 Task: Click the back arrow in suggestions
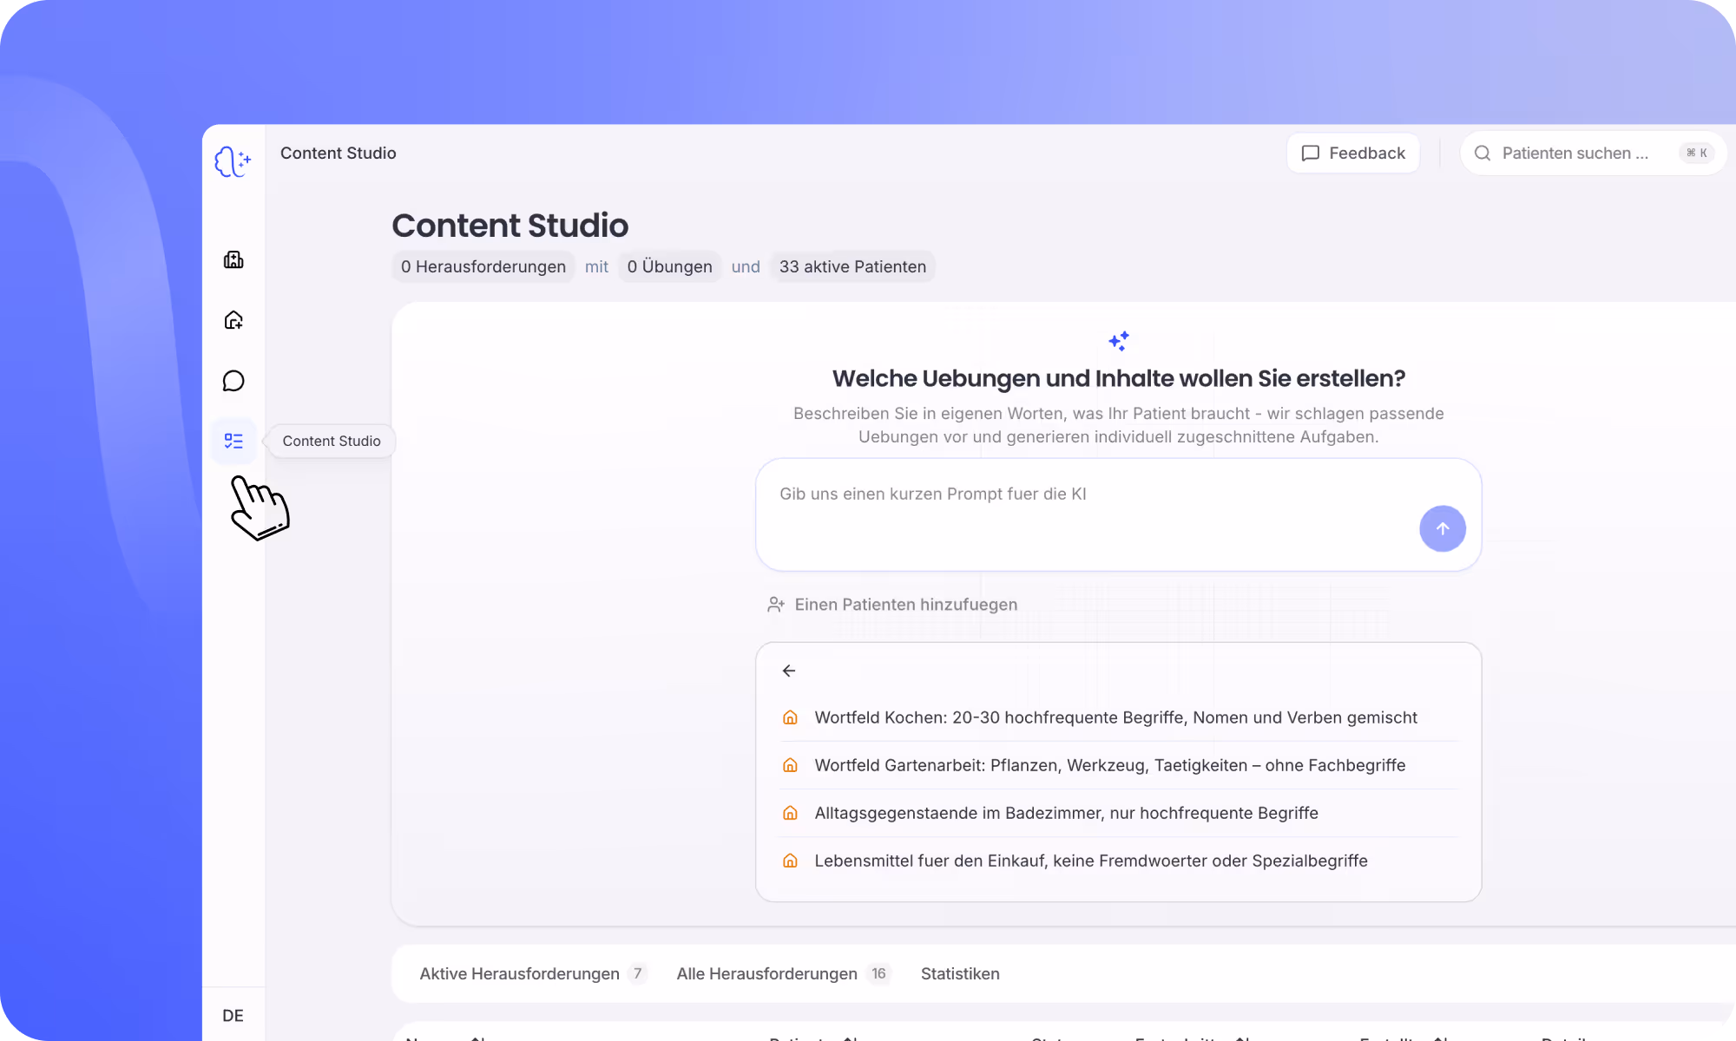pos(789,671)
